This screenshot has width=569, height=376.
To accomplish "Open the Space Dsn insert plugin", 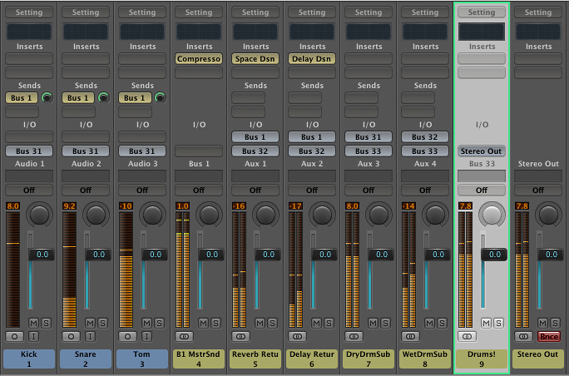I will coord(255,59).
